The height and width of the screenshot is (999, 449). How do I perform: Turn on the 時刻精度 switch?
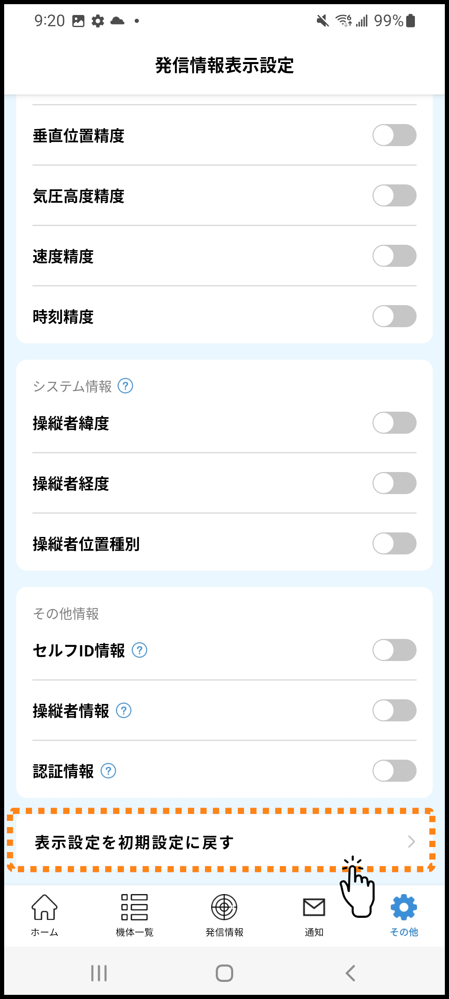tap(394, 316)
